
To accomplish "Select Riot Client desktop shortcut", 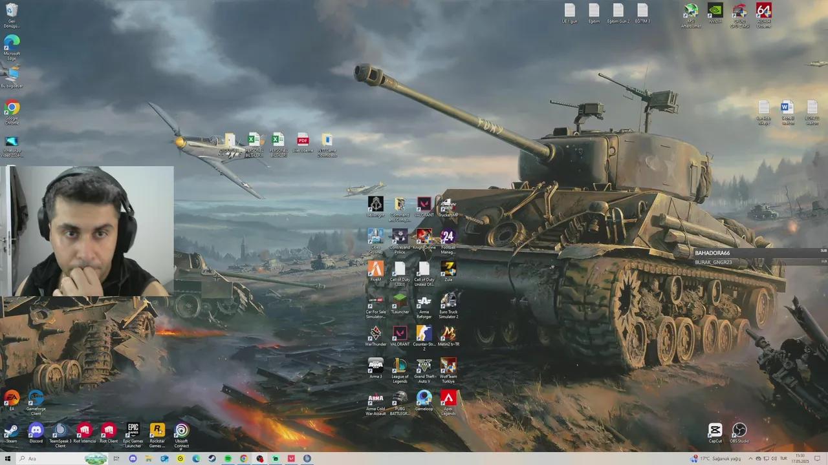I will click(x=109, y=433).
